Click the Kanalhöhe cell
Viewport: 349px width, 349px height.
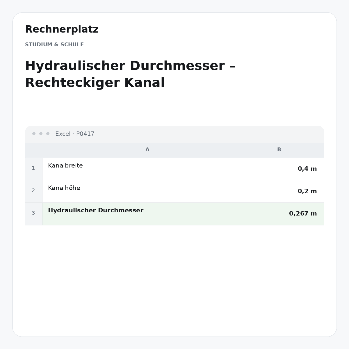(136, 191)
